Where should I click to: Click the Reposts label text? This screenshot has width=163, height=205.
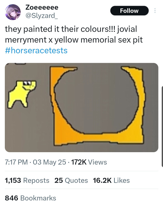tap(36, 181)
